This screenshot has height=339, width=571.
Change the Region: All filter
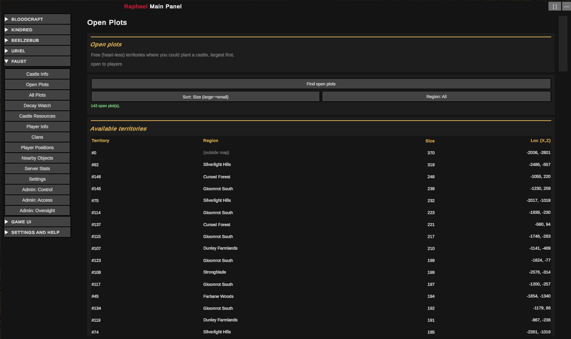click(436, 97)
